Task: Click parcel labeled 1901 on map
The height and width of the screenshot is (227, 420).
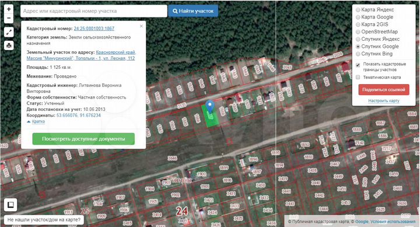Action: [x=205, y=186]
